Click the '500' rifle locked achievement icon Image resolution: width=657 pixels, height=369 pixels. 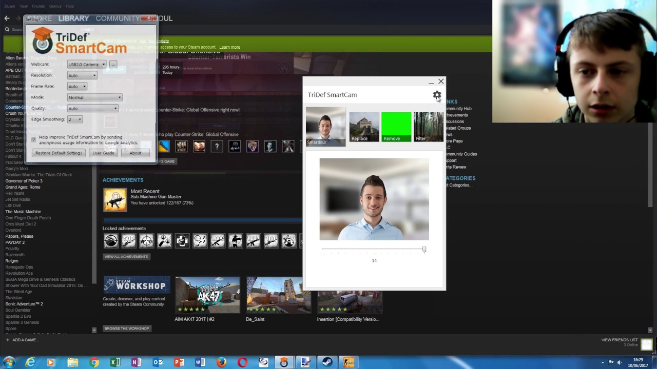tap(129, 240)
